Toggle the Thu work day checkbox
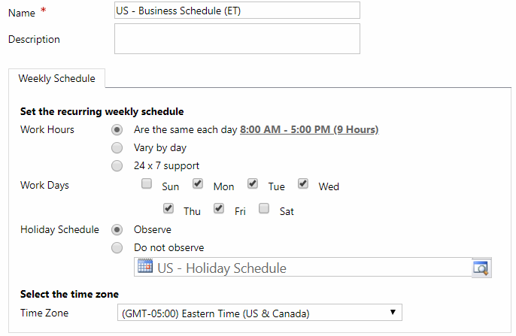The height and width of the screenshot is (336, 516). tap(168, 208)
